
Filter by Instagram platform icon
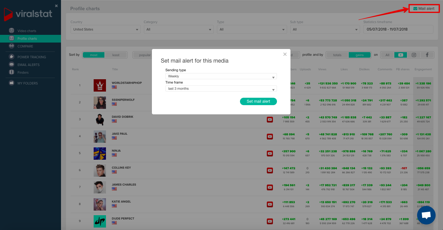pos(414,55)
